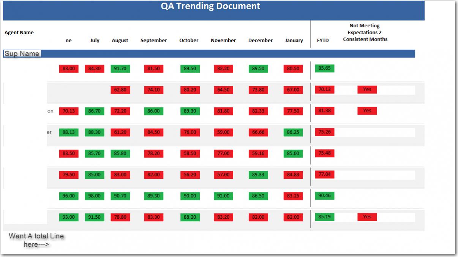
Task: Click Yes in the 81.38 FYTD row
Action: (367, 111)
